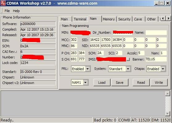This screenshot has height=123, width=172.
Task: Click the log scrollbar down arrow
Action: 168,113
